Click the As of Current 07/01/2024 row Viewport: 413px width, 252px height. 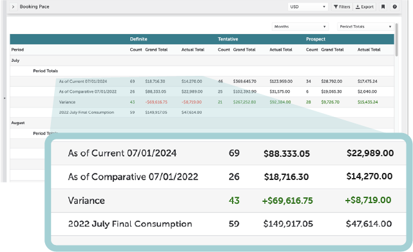point(202,82)
